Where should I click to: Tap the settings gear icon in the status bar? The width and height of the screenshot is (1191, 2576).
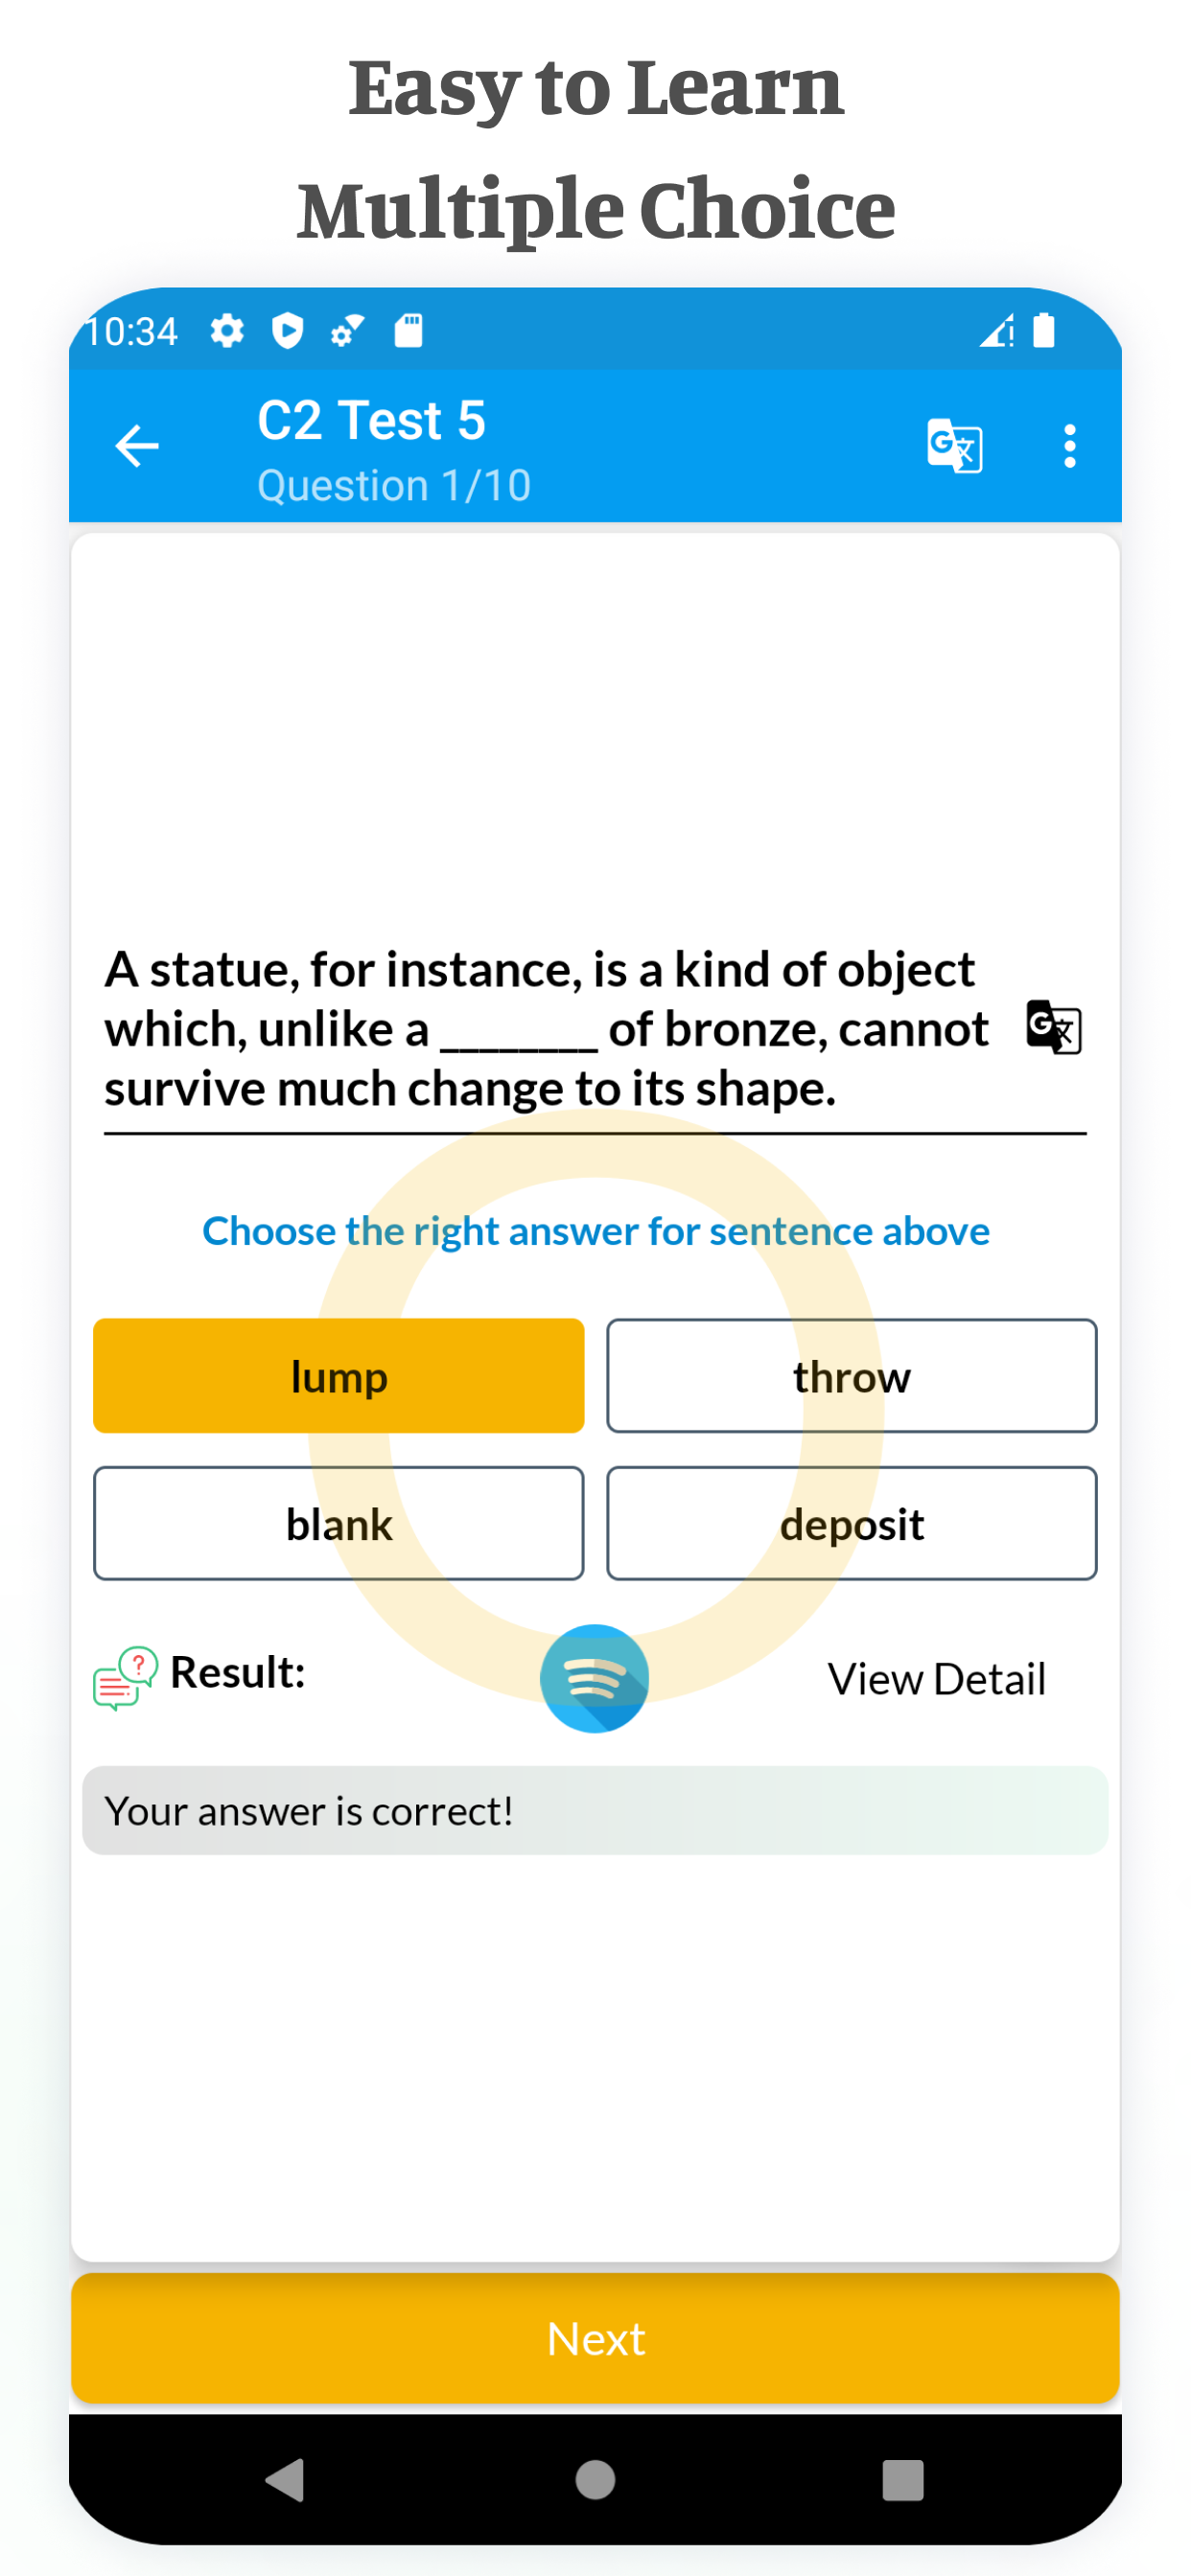point(226,331)
